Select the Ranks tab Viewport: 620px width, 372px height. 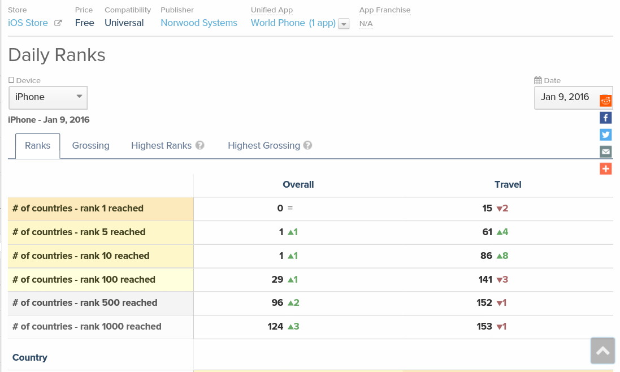37,145
